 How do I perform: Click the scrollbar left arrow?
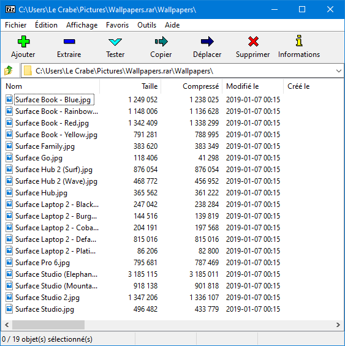(7, 325)
